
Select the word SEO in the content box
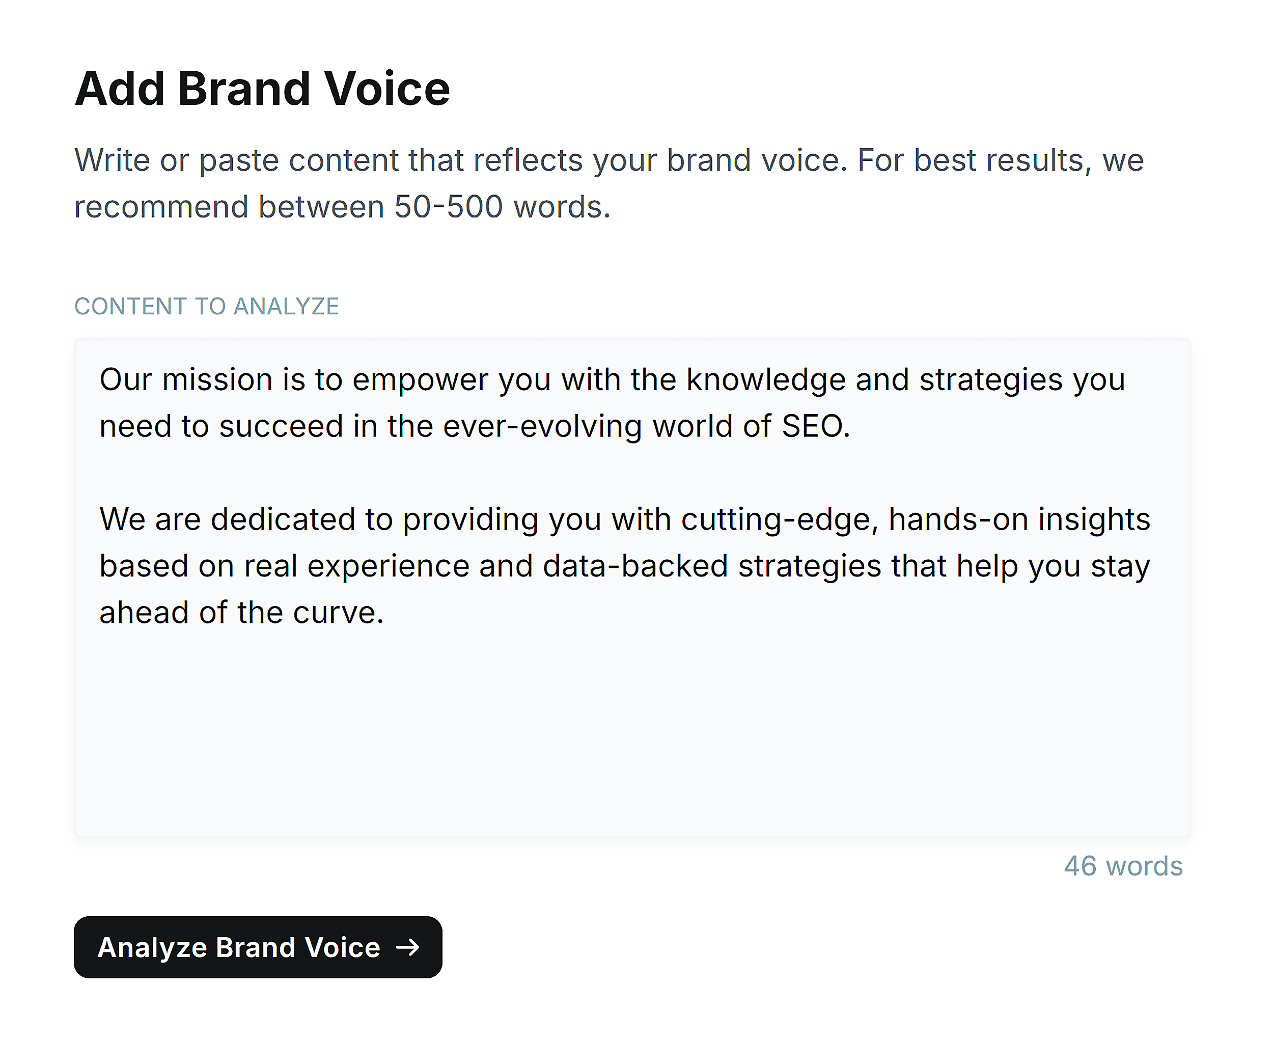[x=820, y=425]
